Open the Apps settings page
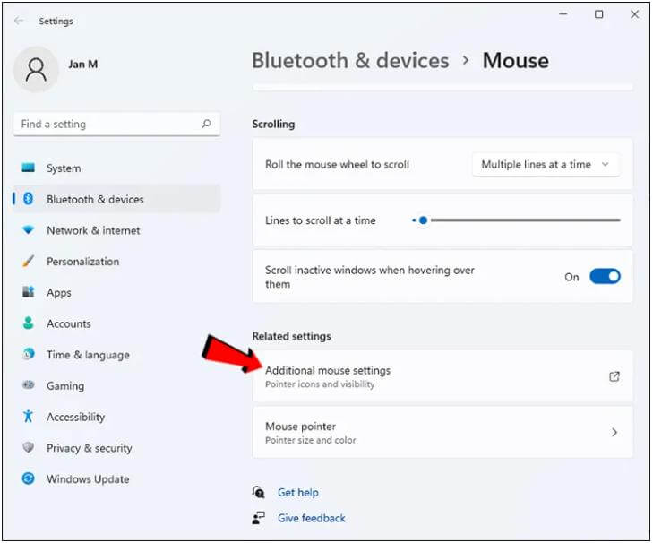The image size is (653, 543). point(116,292)
